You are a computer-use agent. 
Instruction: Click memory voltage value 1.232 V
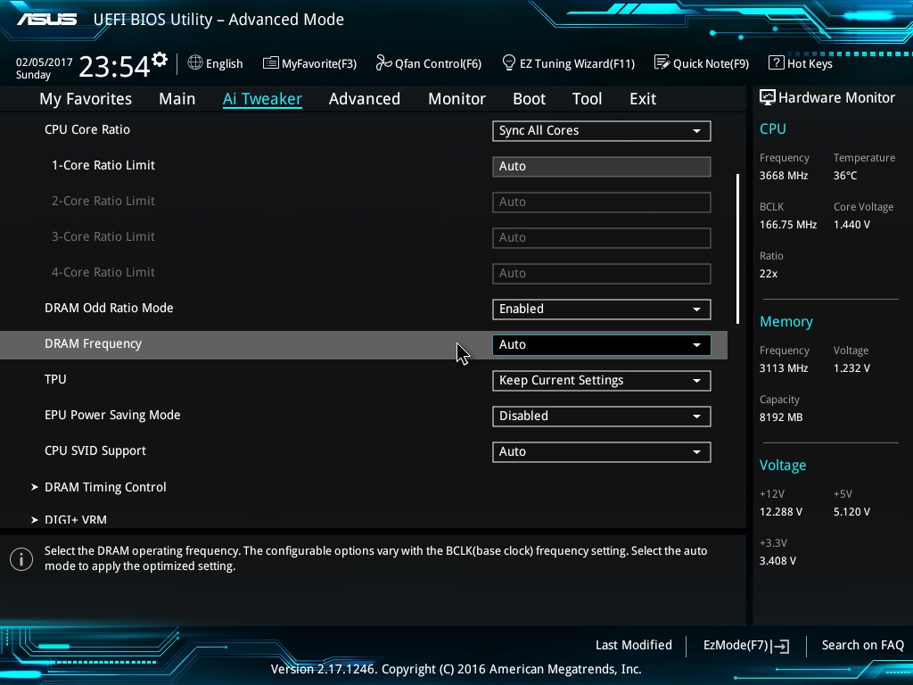851,368
